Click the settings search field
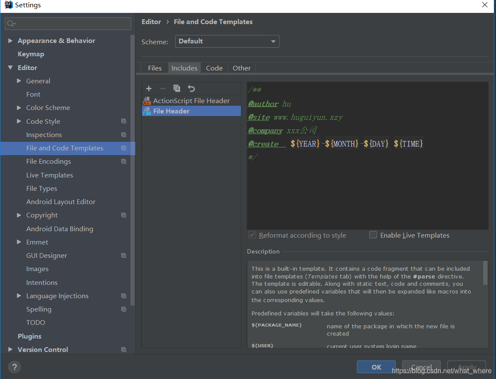 pyautogui.click(x=68, y=24)
